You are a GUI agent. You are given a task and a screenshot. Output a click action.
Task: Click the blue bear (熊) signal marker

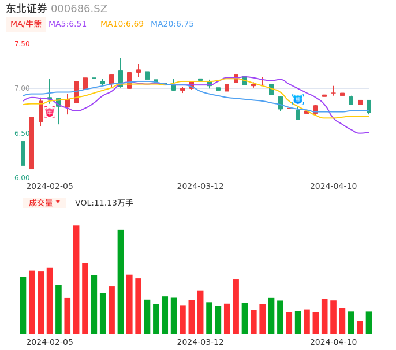(298, 99)
